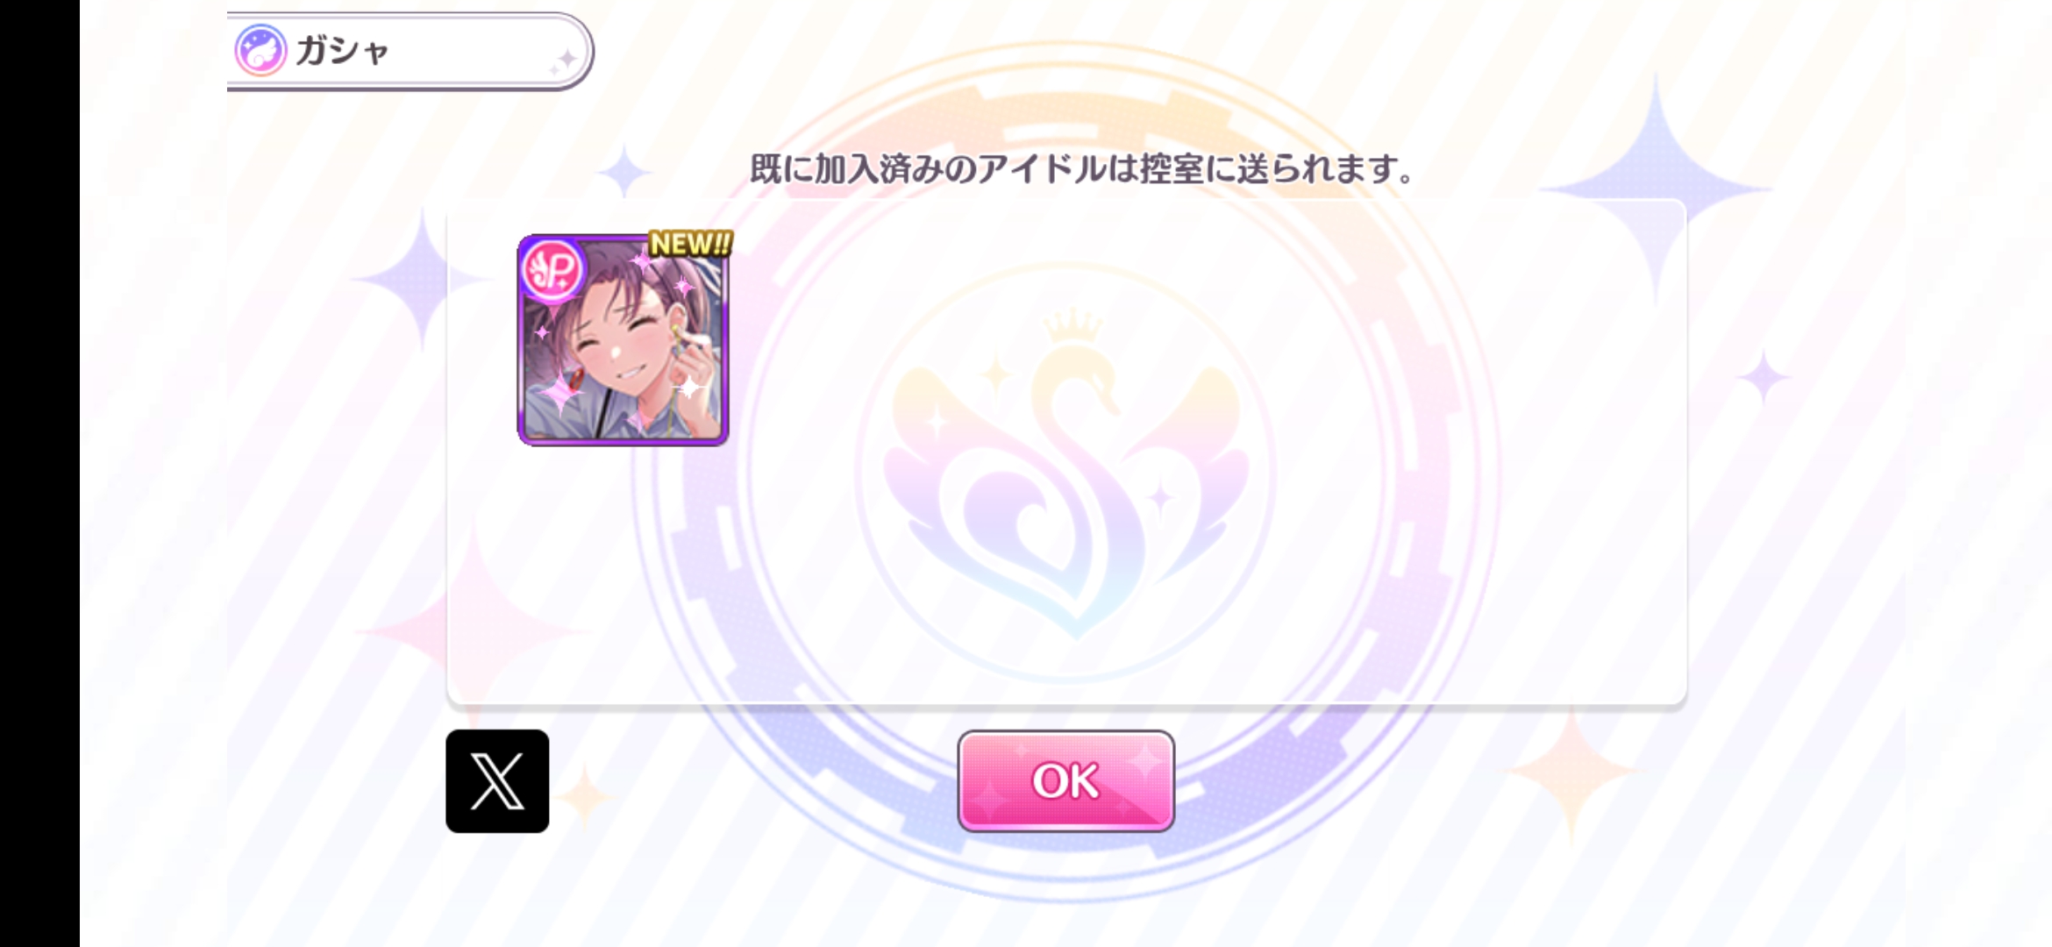
Task: Click the small sparkle inside the ガシャ header
Action: [564, 60]
